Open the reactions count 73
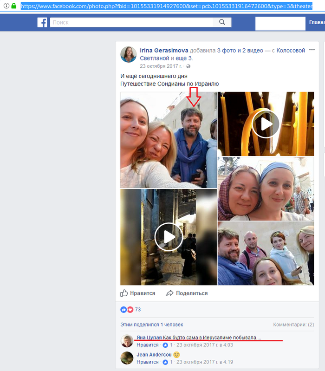This screenshot has height=371, width=325. click(137, 310)
